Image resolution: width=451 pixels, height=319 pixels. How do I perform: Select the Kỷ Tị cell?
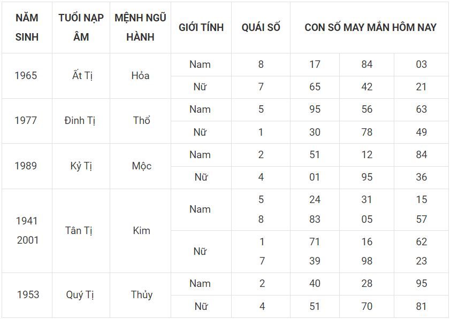click(81, 166)
